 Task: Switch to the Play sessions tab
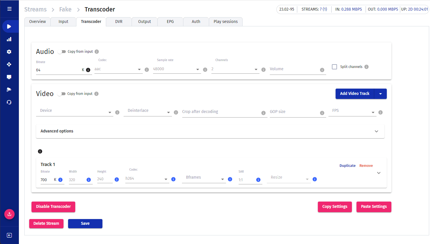[x=225, y=22]
